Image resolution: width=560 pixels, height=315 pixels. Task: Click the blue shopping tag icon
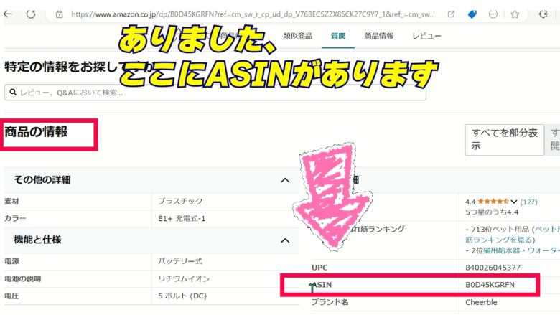472,14
